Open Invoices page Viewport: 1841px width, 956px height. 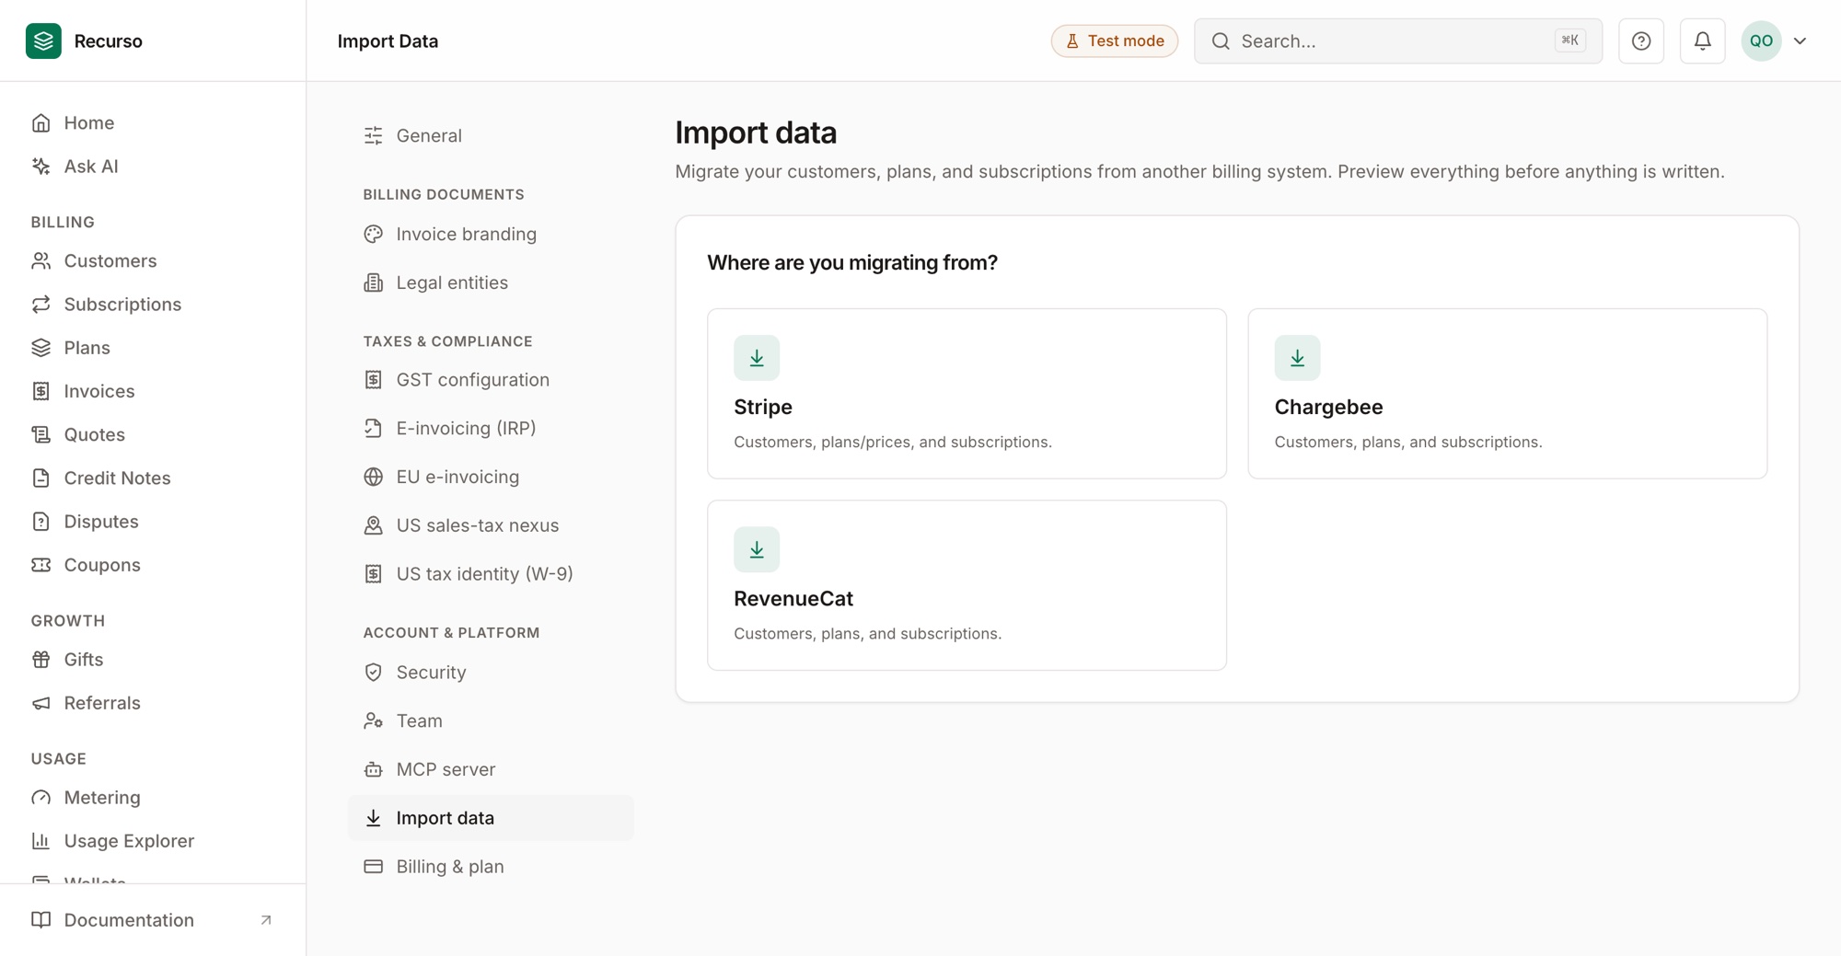coord(153,390)
